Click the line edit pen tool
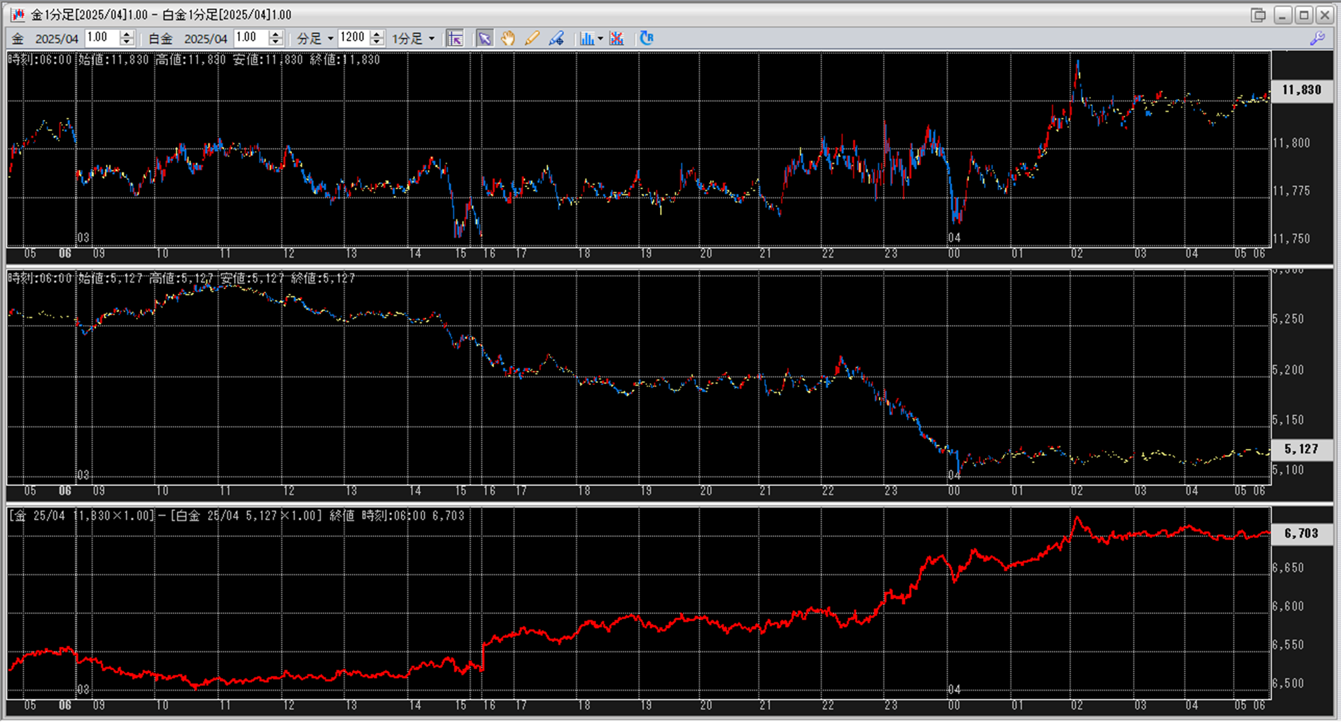Screen dimensions: 1341x722 click(556, 39)
